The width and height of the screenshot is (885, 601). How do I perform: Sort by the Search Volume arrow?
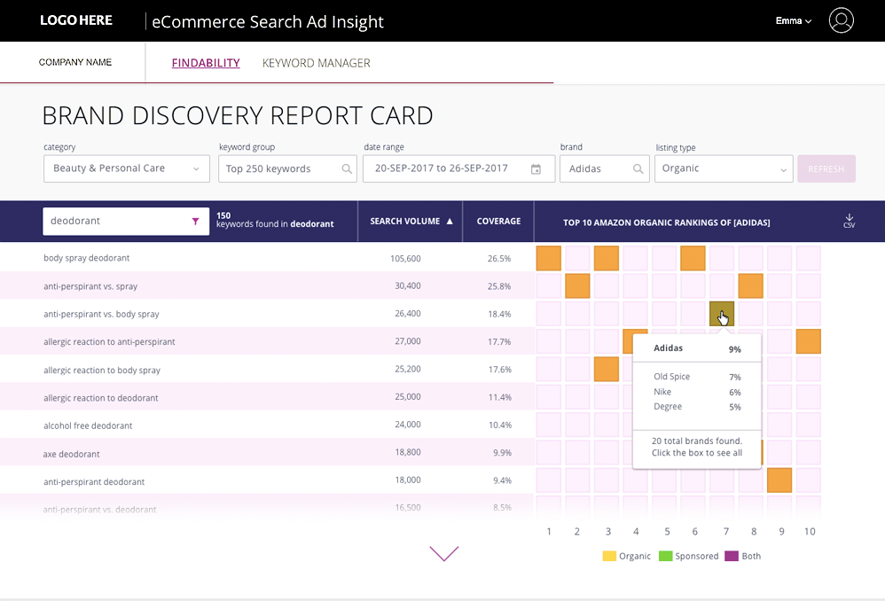coord(450,222)
